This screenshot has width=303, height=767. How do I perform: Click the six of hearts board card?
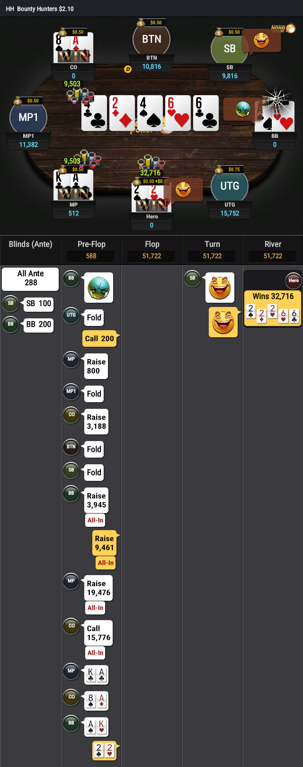(x=178, y=113)
